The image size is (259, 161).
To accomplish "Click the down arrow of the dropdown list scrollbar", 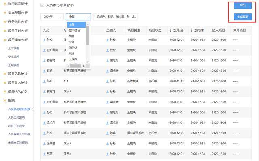I will (x=88, y=62).
